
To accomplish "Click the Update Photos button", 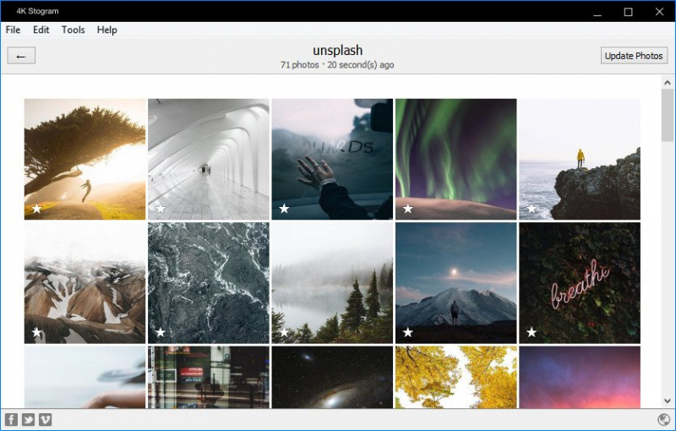I will [634, 56].
